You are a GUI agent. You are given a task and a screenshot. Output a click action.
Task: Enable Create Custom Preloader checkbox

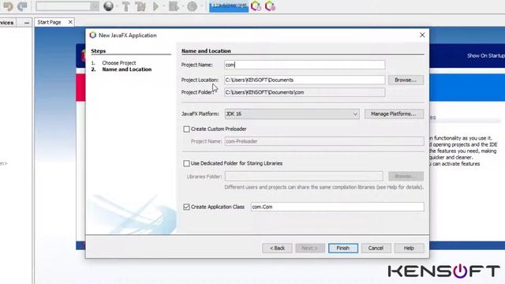pos(186,129)
